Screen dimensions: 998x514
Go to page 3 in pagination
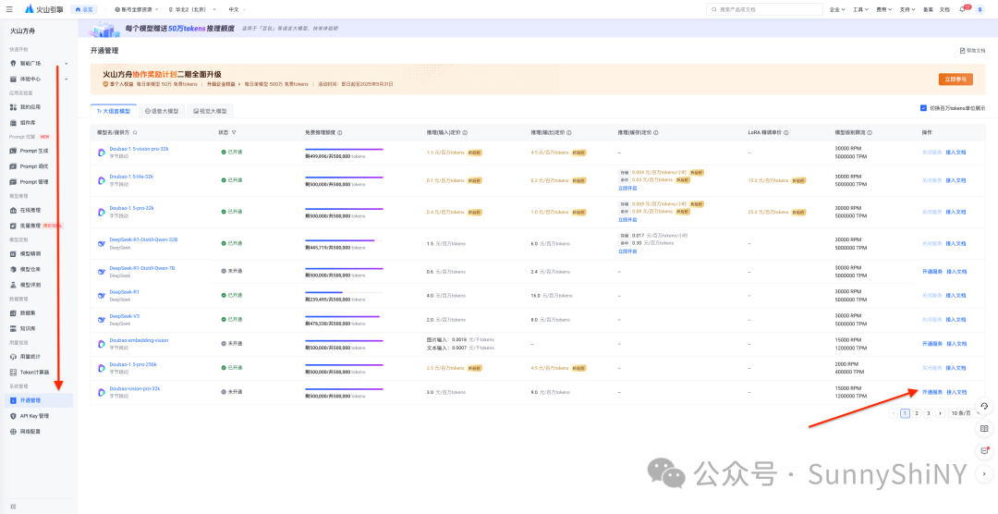(929, 413)
